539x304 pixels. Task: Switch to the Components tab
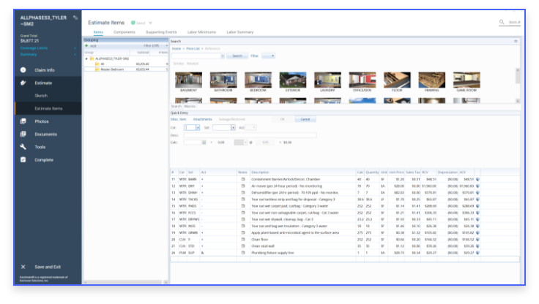(124, 33)
